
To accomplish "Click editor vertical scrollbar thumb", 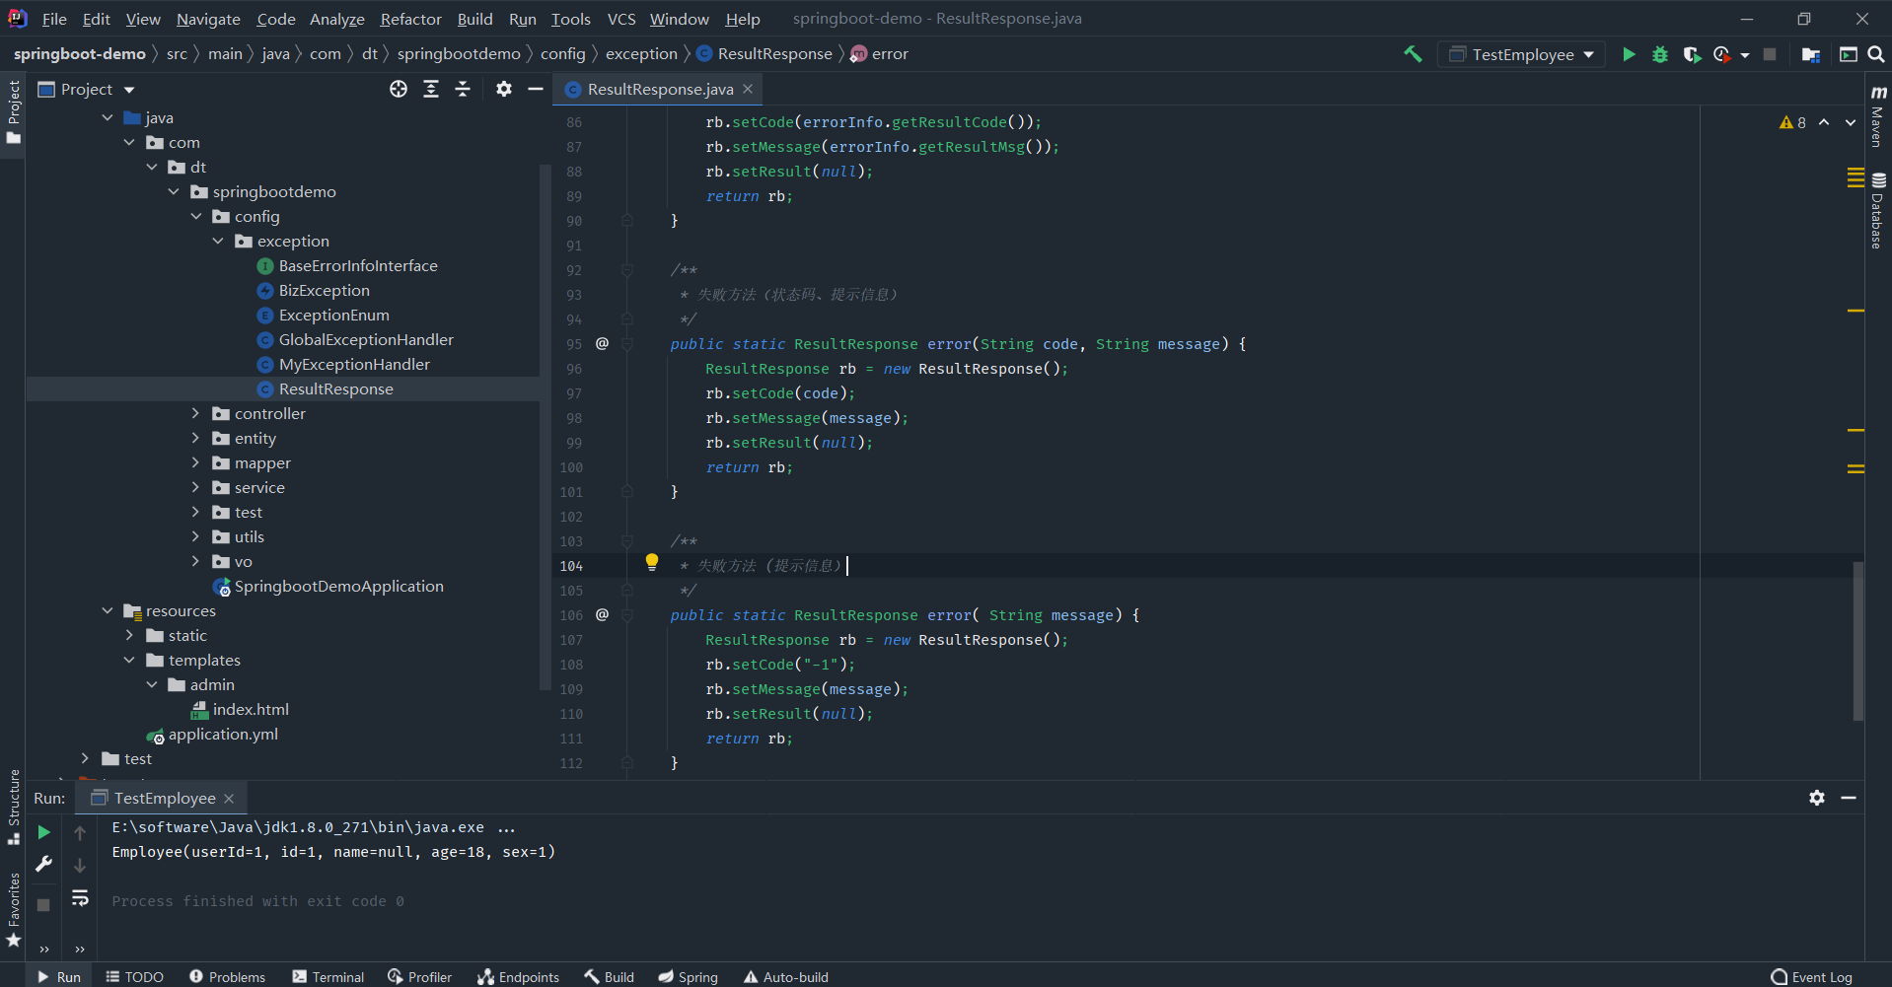I will [1858, 641].
